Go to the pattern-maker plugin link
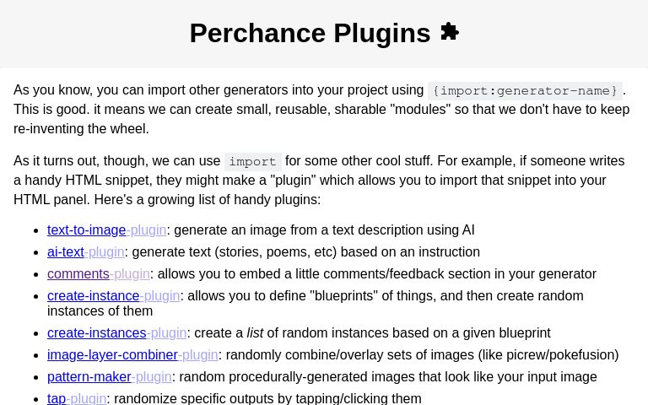This screenshot has height=405, width=648. 109,377
